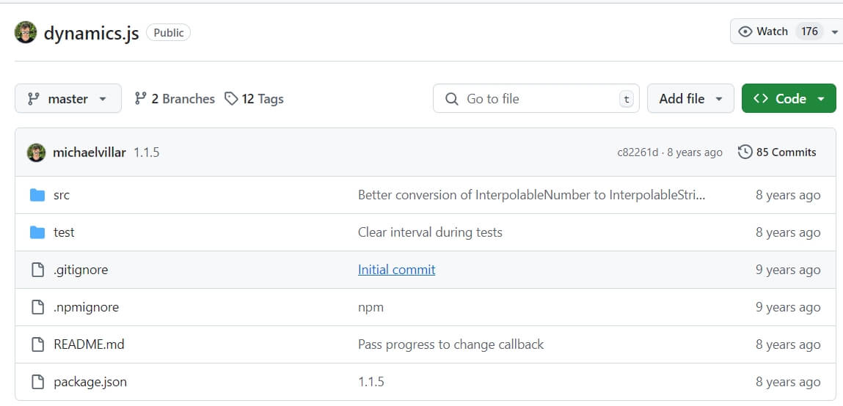Click the .npmignore file icon
The width and height of the screenshot is (843, 406).
[37, 307]
